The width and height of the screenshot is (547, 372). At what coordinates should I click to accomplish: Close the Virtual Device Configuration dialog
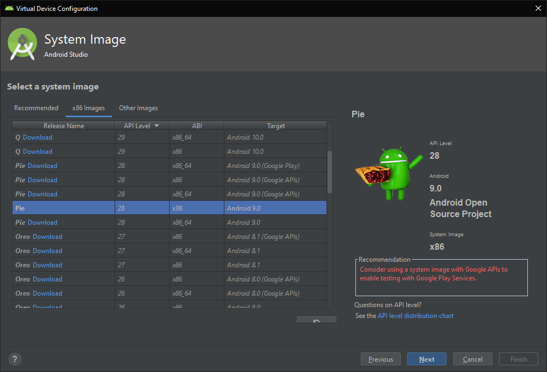tap(538, 8)
